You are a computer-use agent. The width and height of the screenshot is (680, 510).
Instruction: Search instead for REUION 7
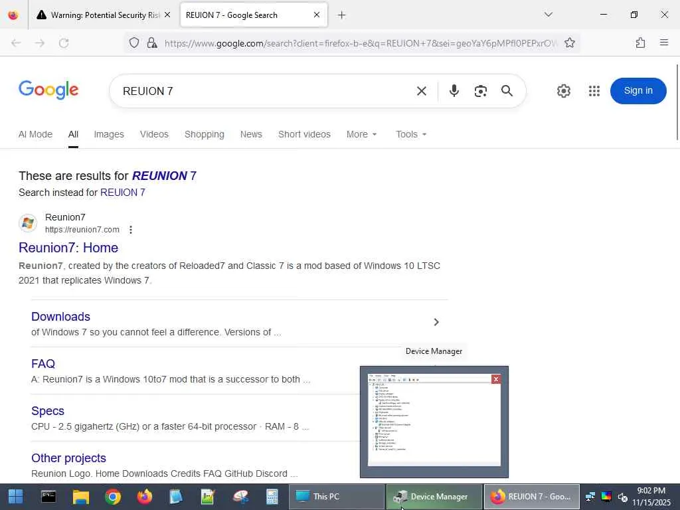point(123,193)
